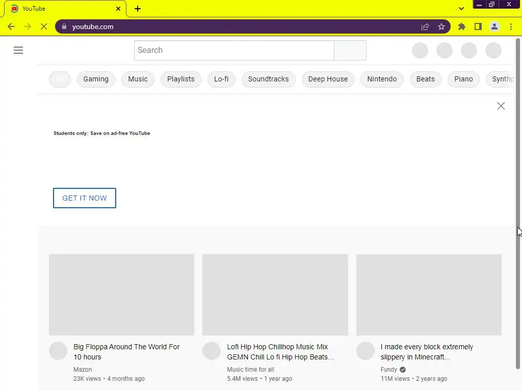Click the '11M views • 2 years ago' text
The height and width of the screenshot is (391, 522).
(414, 379)
